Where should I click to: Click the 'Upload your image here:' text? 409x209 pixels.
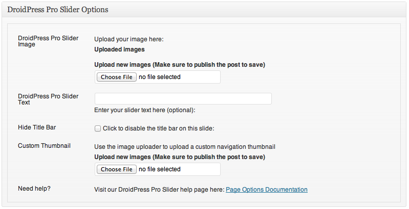click(129, 39)
